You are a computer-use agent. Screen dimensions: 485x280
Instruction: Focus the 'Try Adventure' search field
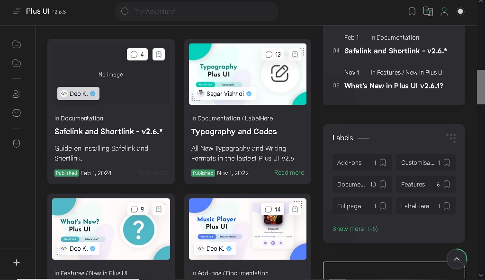click(197, 11)
